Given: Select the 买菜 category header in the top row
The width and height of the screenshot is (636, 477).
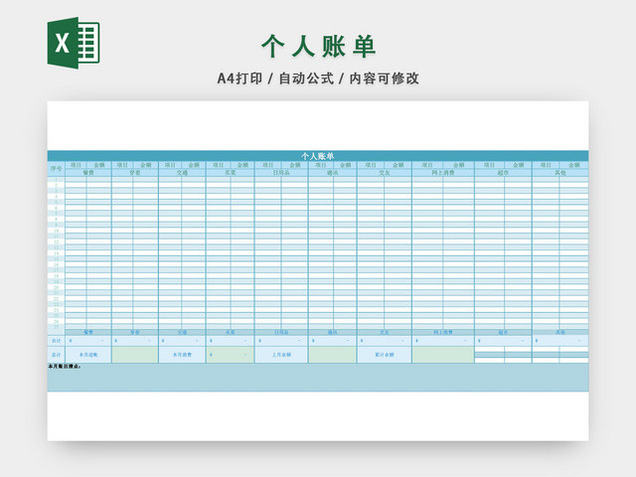Looking at the screenshot, I should pyautogui.click(x=230, y=172).
